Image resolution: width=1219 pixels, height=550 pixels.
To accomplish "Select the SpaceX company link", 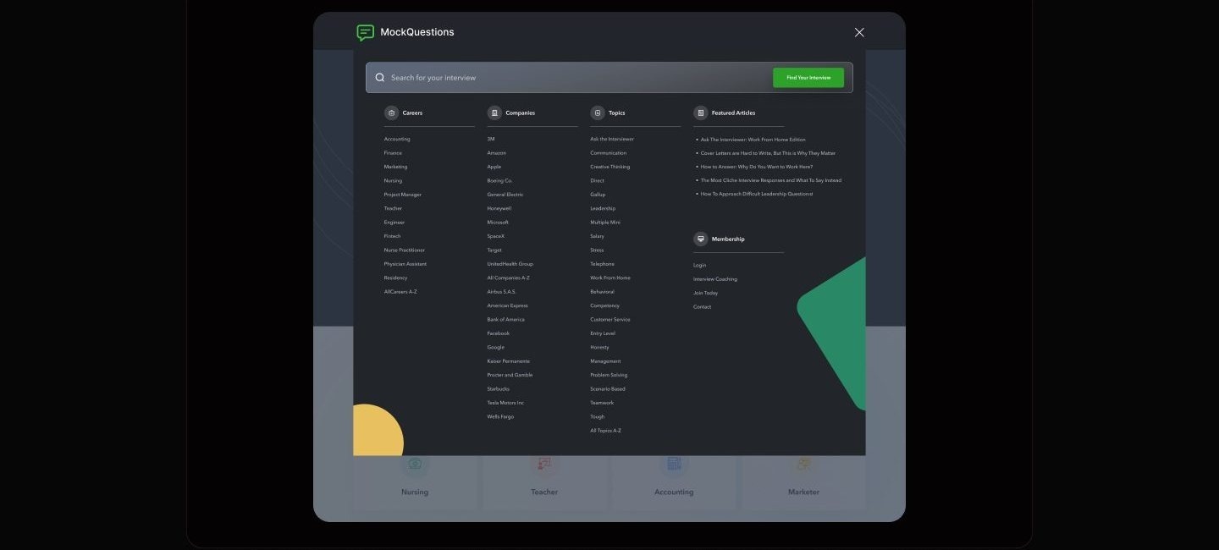I will pyautogui.click(x=496, y=236).
